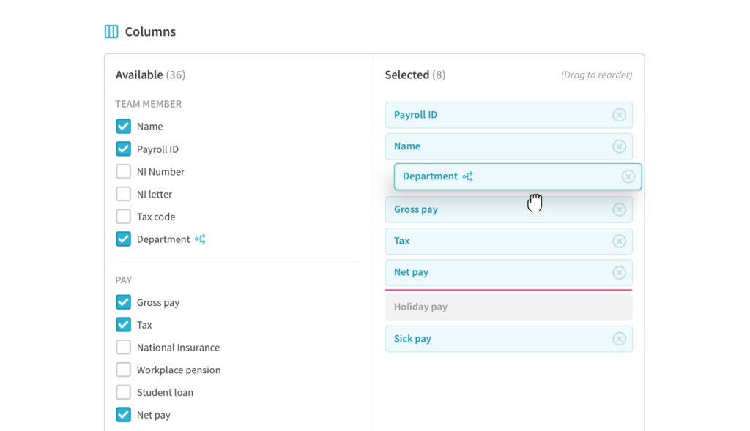Viewport: 750px width, 431px height.
Task: Enable the Workplace pension checkbox
Action: [x=123, y=370]
